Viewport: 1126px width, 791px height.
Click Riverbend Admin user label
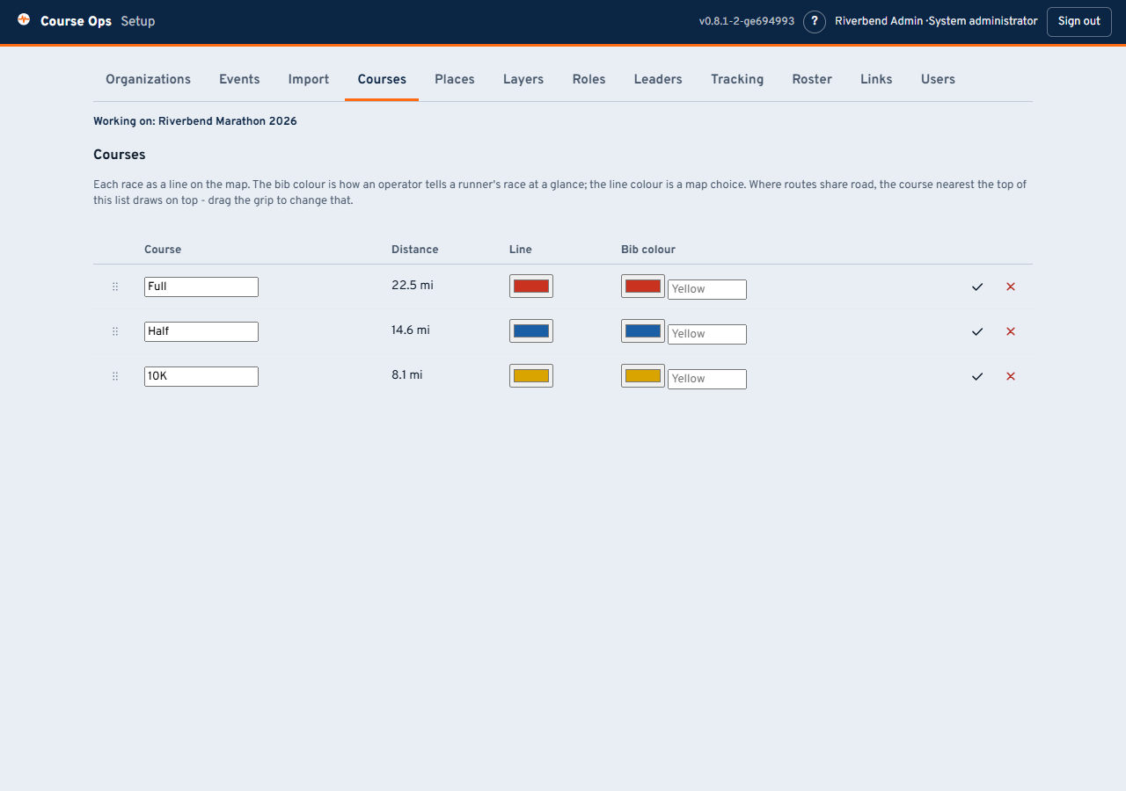pos(880,21)
